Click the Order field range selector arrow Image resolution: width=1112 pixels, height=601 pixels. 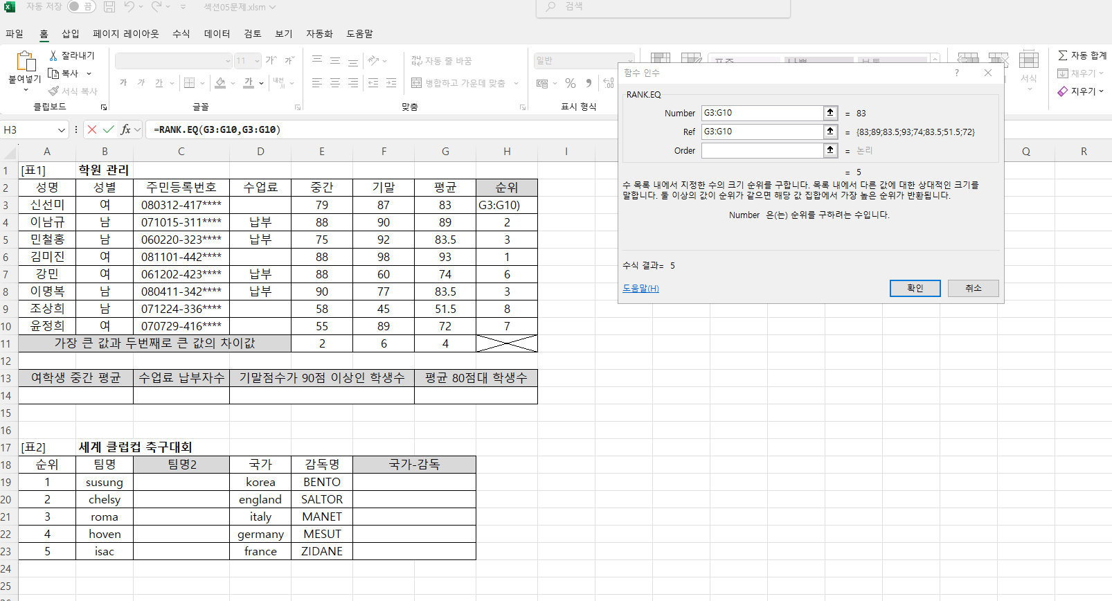point(830,150)
